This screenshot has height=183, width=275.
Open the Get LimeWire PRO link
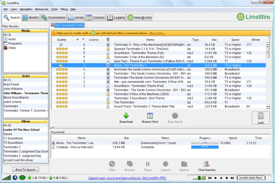point(127,178)
